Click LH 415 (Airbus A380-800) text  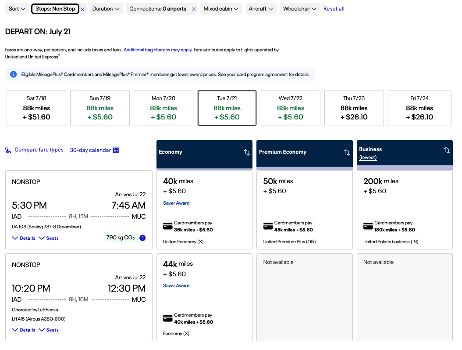coord(39,319)
